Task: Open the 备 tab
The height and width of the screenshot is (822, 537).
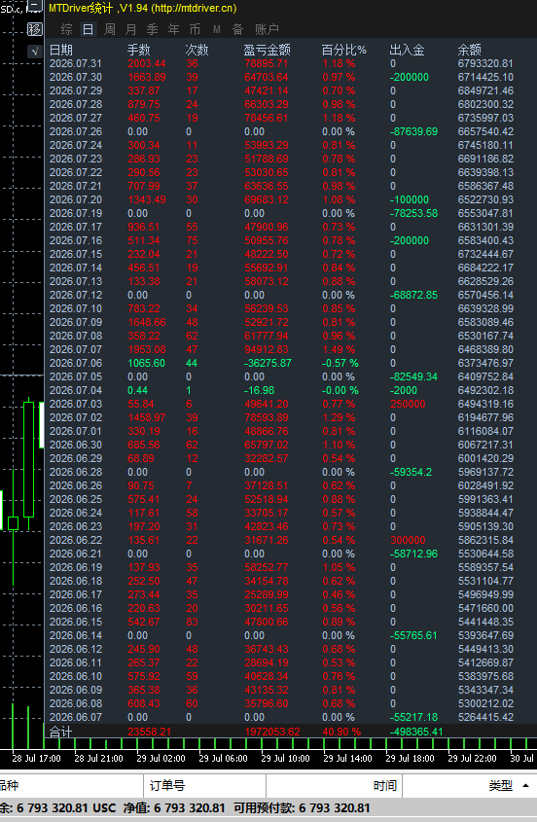Action: click(x=238, y=29)
